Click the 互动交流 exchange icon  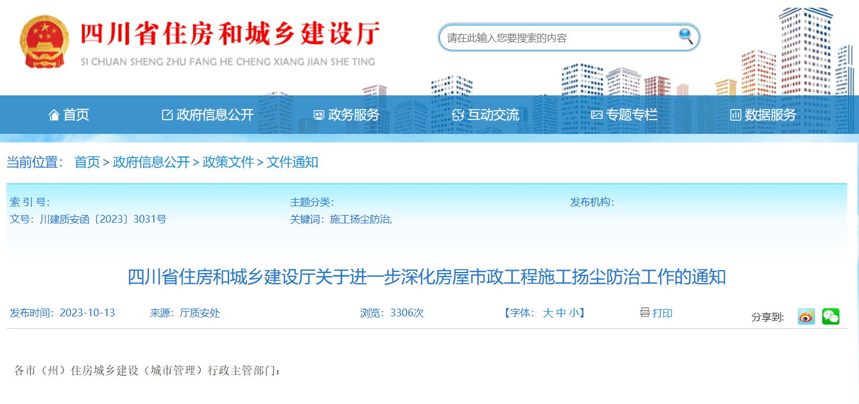point(457,115)
